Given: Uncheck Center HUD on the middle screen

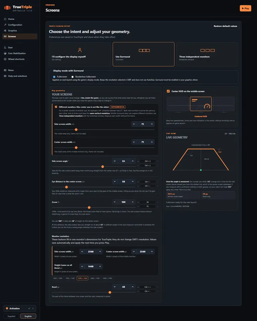Looking at the screenshot, I should (x=168, y=91).
